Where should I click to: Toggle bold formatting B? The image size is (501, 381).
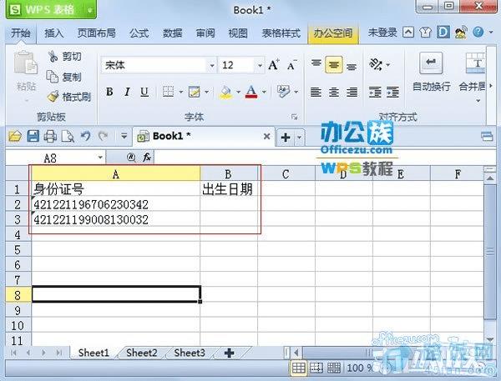pyautogui.click(x=109, y=92)
